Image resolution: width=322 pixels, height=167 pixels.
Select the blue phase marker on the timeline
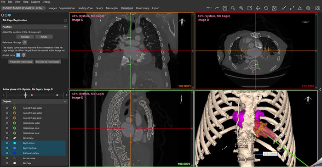(x=57, y=95)
